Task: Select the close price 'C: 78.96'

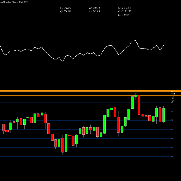Action: click(x=66, y=12)
